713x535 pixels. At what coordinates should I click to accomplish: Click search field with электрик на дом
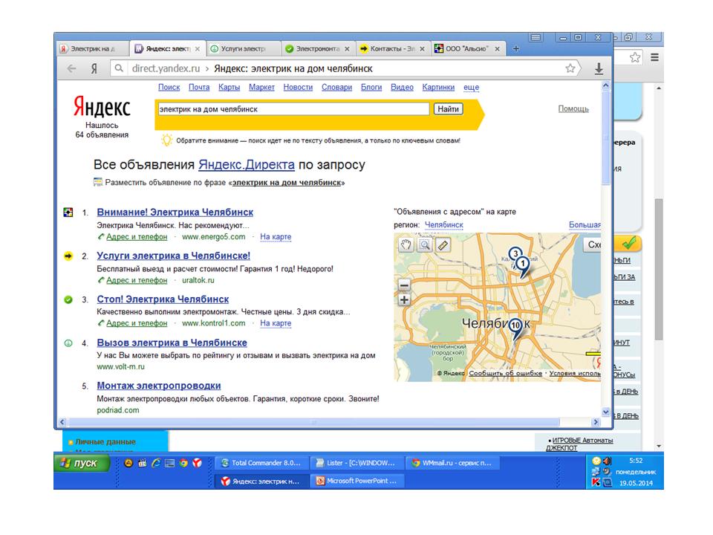click(293, 109)
